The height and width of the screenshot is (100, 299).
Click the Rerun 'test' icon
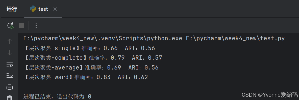(x=11, y=25)
